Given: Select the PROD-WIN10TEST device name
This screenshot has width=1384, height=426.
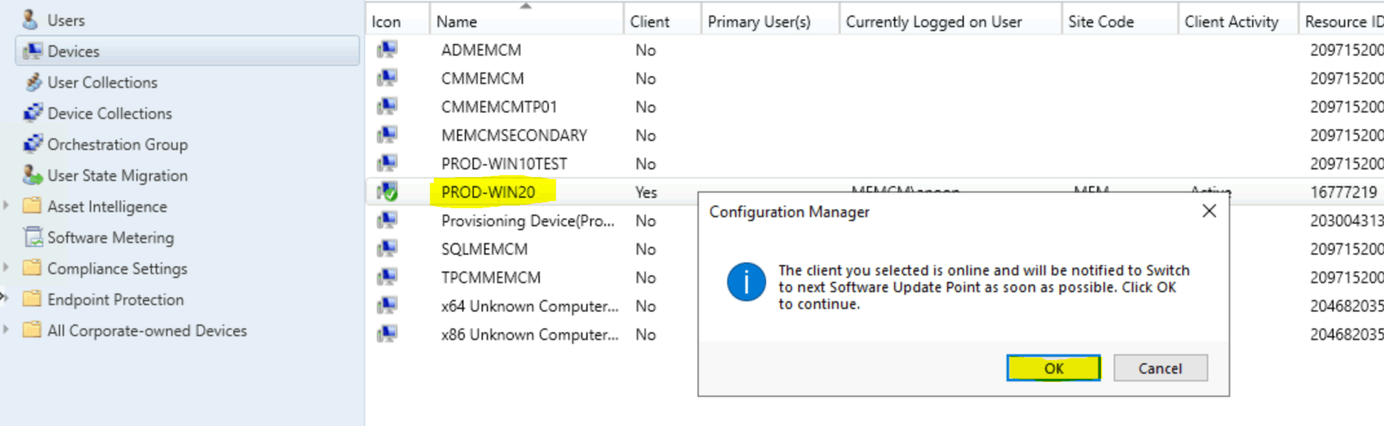Looking at the screenshot, I should pyautogui.click(x=504, y=163).
